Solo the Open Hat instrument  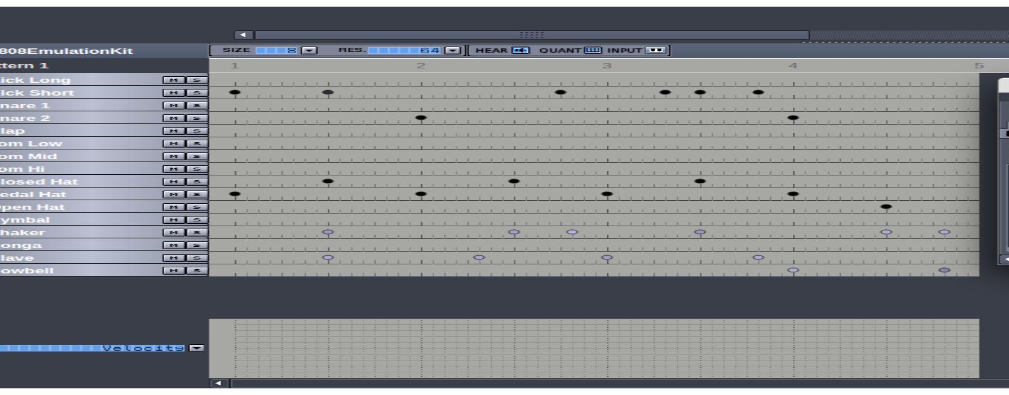(196, 207)
